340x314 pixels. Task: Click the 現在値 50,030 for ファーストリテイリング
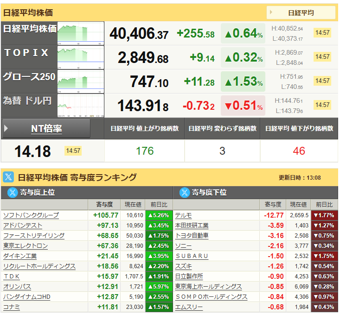[x=135, y=236]
